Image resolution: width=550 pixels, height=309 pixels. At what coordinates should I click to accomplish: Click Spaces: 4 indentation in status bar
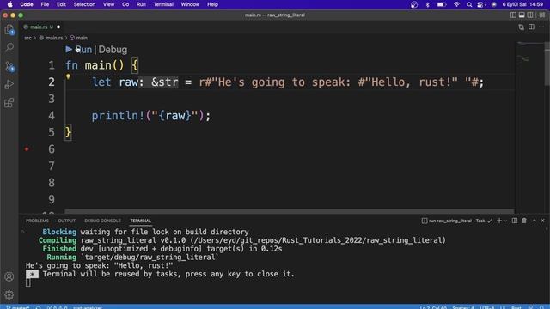pyautogui.click(x=463, y=307)
